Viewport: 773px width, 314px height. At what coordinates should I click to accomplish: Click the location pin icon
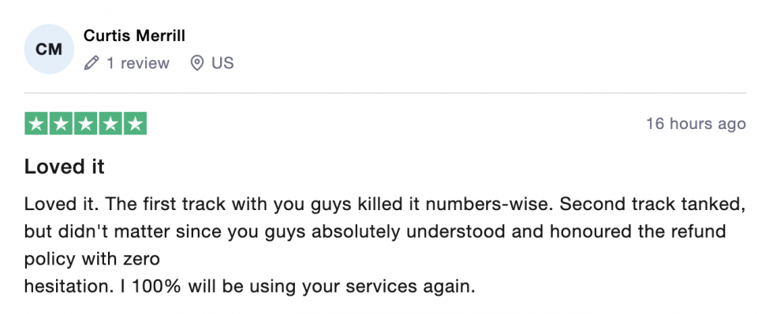click(197, 63)
